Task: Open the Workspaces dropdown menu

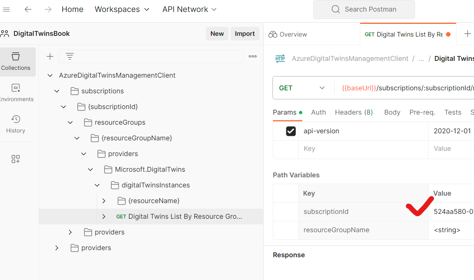Action: pyautogui.click(x=122, y=9)
